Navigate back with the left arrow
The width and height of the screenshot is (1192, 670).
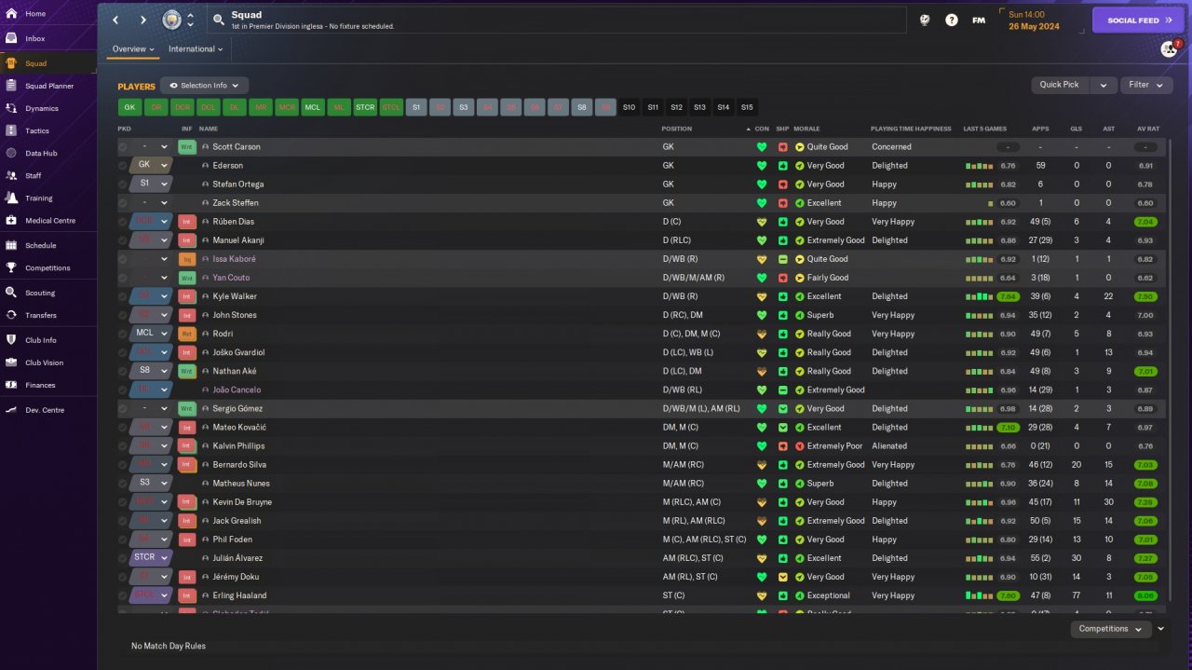[x=115, y=20]
